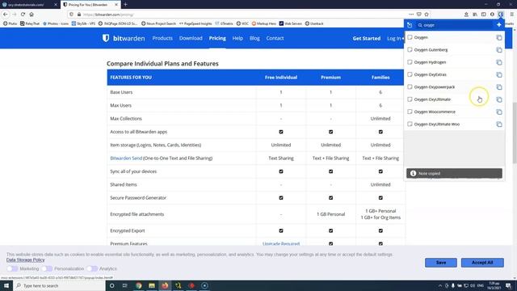Click the Premium column header
This screenshot has height=291, width=517.
pyautogui.click(x=330, y=78)
